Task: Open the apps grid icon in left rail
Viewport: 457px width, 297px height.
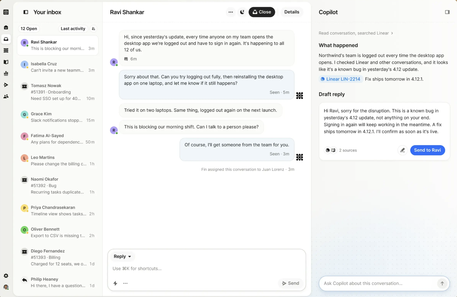Action: point(6,50)
